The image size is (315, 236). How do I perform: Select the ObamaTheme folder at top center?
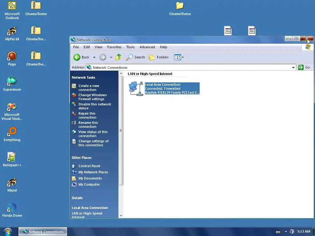click(x=180, y=8)
